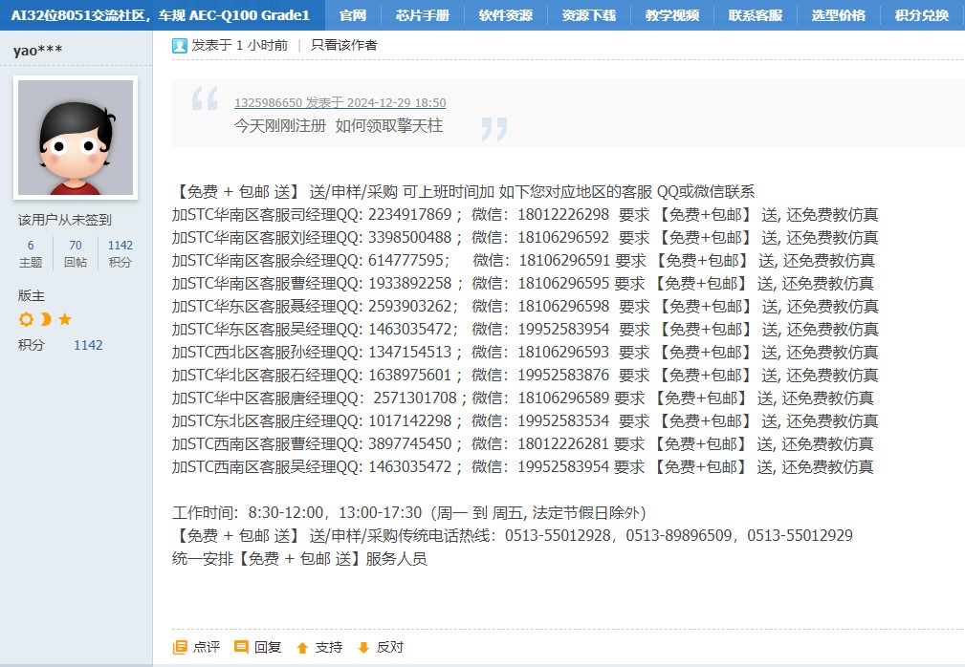Open 选型价格 in the top bar
Screen dimensions: 965x667
[838, 15]
